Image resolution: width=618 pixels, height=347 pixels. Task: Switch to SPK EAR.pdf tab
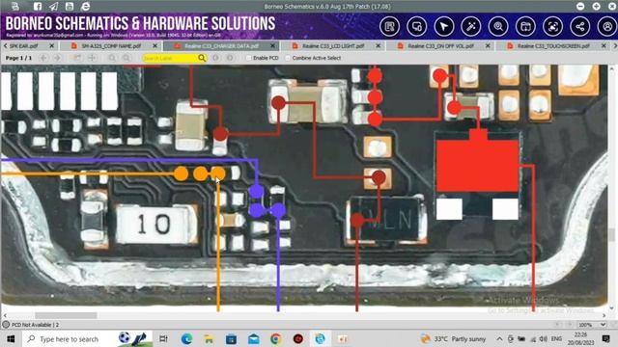pyautogui.click(x=23, y=46)
